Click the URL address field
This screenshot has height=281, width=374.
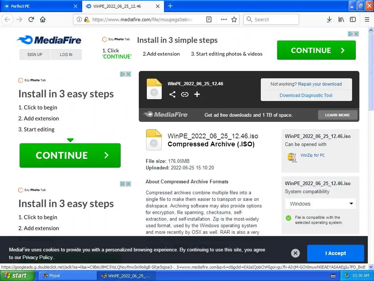pyautogui.click(x=142, y=19)
